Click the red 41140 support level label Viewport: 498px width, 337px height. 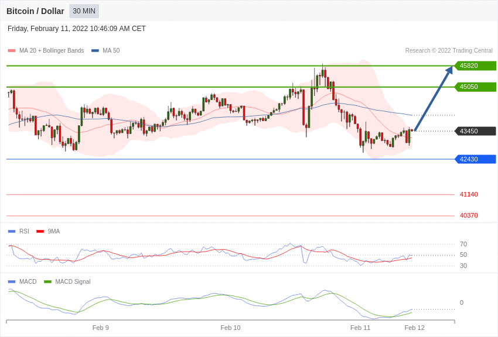pyautogui.click(x=469, y=194)
